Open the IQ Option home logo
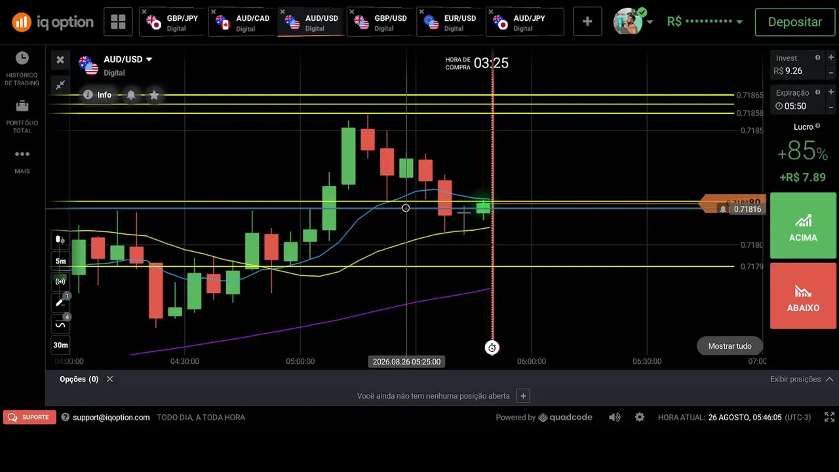Viewport: 839px width, 472px height. pyautogui.click(x=52, y=22)
